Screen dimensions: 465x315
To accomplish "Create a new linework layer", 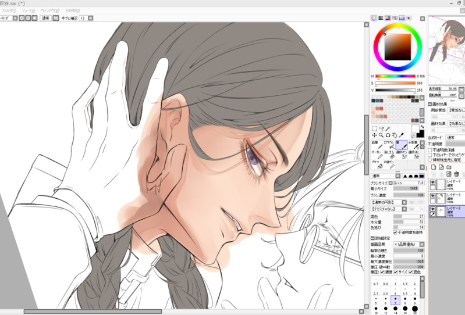I will (441, 167).
